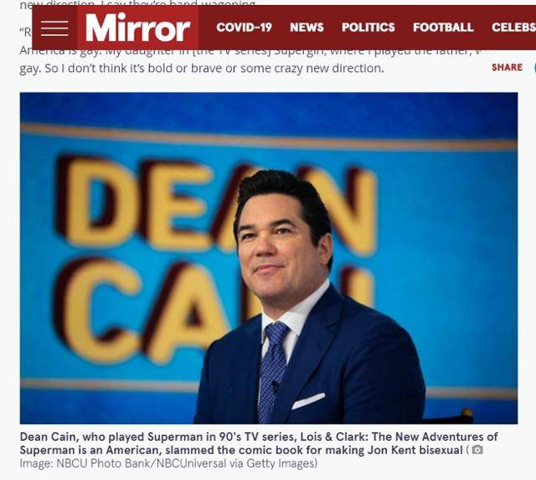Click the white pocket square in the photo

pos(308,401)
